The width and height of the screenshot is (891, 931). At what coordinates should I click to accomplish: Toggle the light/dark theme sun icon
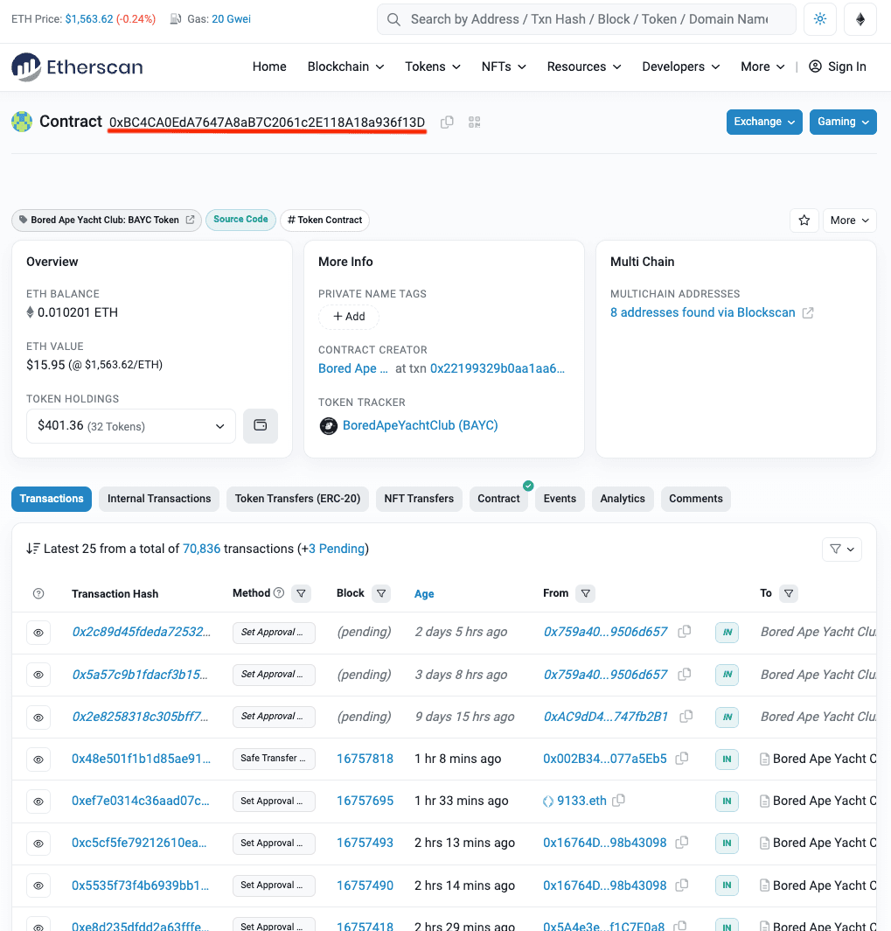[820, 19]
